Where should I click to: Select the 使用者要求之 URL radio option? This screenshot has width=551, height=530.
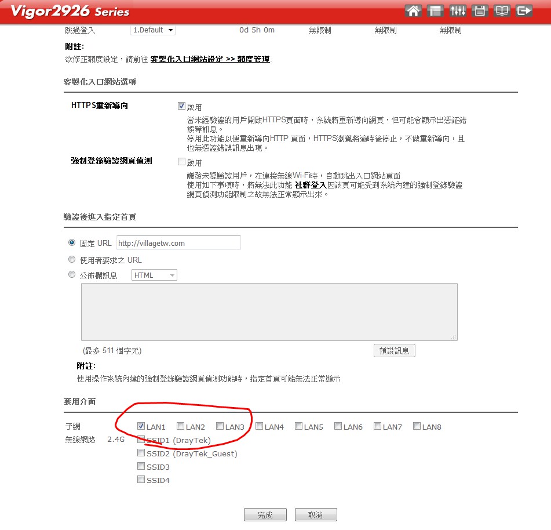point(72,260)
